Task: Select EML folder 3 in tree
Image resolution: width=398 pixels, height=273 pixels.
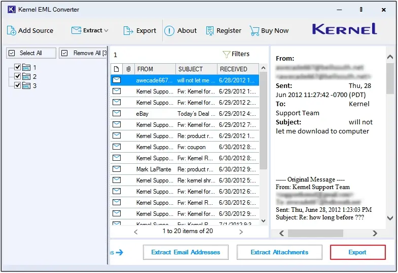Action: pyautogui.click(x=29, y=85)
